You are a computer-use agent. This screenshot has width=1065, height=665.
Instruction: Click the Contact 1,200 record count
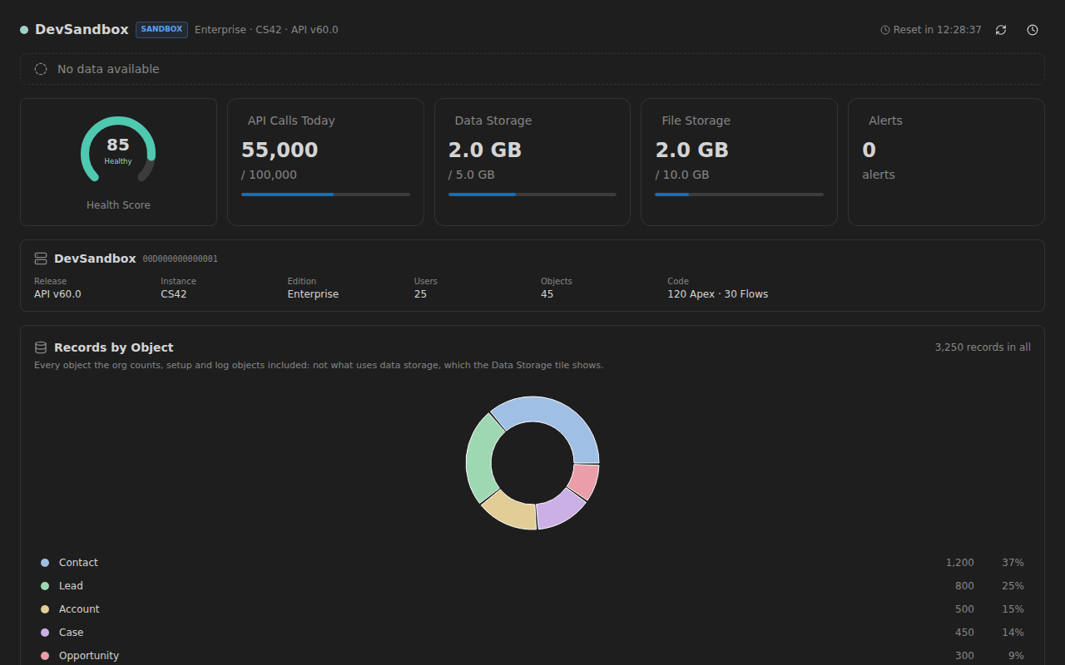coord(959,563)
